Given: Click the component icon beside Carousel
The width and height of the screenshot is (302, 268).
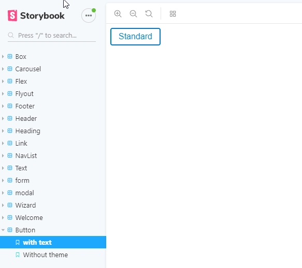Looking at the screenshot, I should [10, 69].
